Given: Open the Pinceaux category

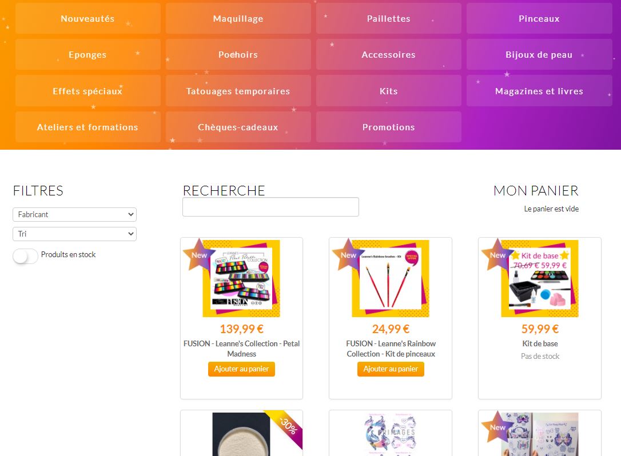Looking at the screenshot, I should 539,19.
